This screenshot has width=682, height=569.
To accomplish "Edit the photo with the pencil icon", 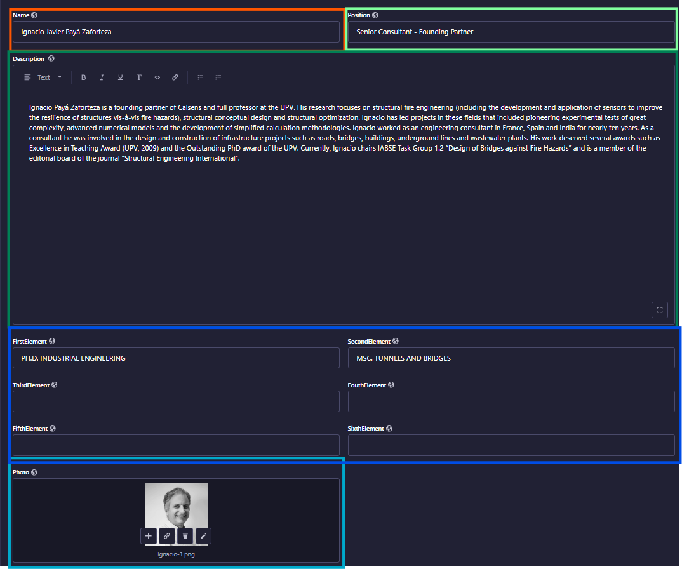I will [203, 536].
